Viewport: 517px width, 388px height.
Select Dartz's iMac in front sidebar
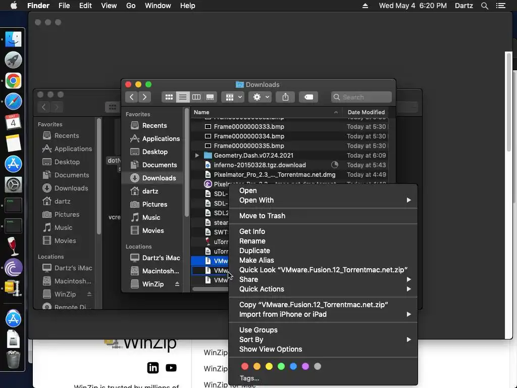click(x=155, y=258)
